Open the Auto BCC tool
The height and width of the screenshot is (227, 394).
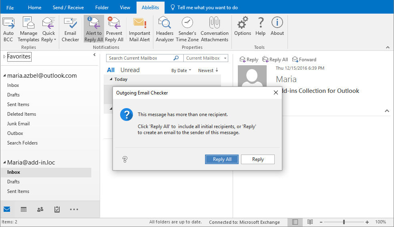(8, 29)
